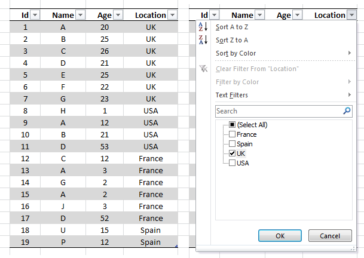
Task: Uncheck the UK filter checkbox
Action: [x=232, y=153]
